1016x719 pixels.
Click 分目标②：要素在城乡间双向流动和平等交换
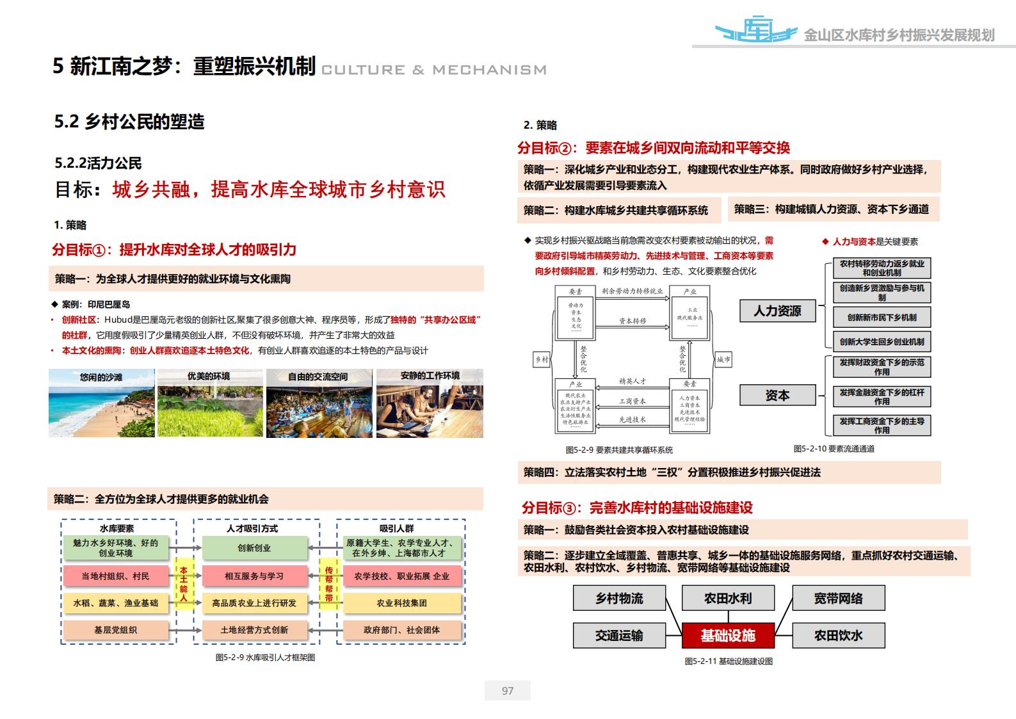pyautogui.click(x=654, y=148)
